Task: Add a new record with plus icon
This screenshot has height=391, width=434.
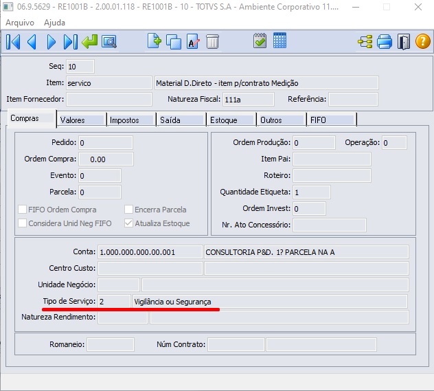Action: [155, 41]
